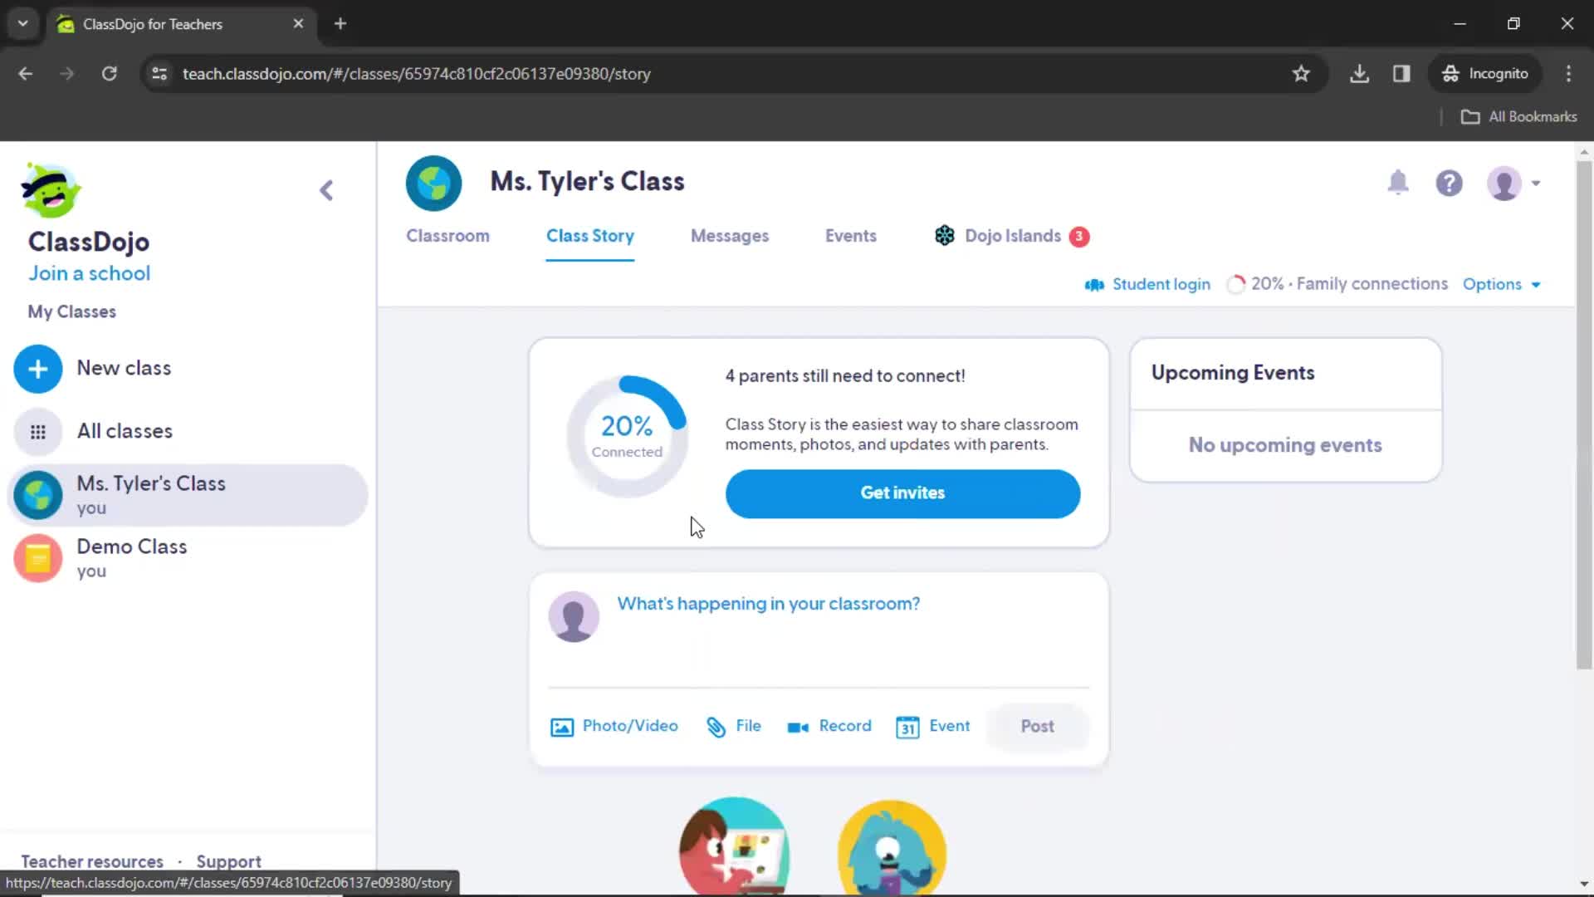Expand the Options dropdown

[1501, 285]
